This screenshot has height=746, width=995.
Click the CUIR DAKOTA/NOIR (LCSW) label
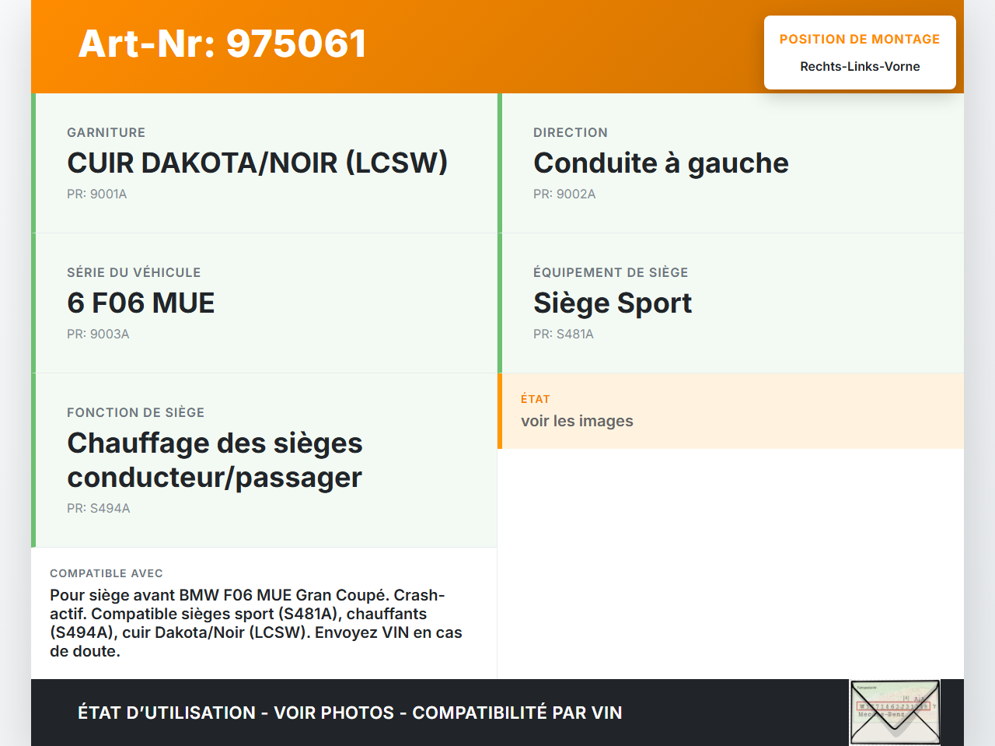point(258,163)
